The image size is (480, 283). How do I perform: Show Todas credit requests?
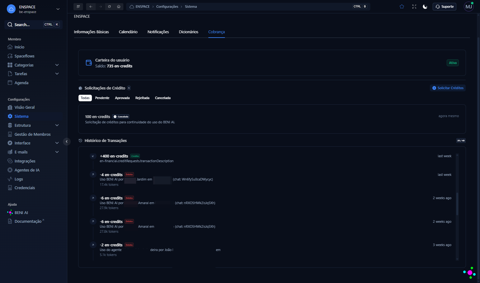(85, 98)
